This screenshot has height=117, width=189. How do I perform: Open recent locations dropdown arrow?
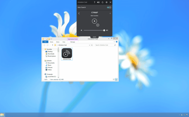(x=50, y=45)
